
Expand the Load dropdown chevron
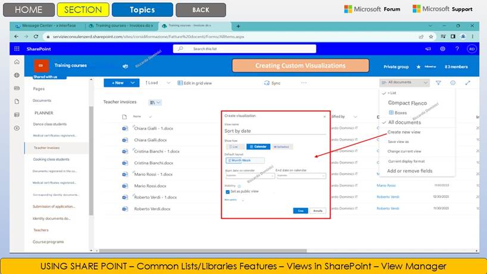tap(168, 83)
